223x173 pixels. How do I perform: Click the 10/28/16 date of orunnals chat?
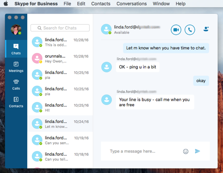point(81,56)
